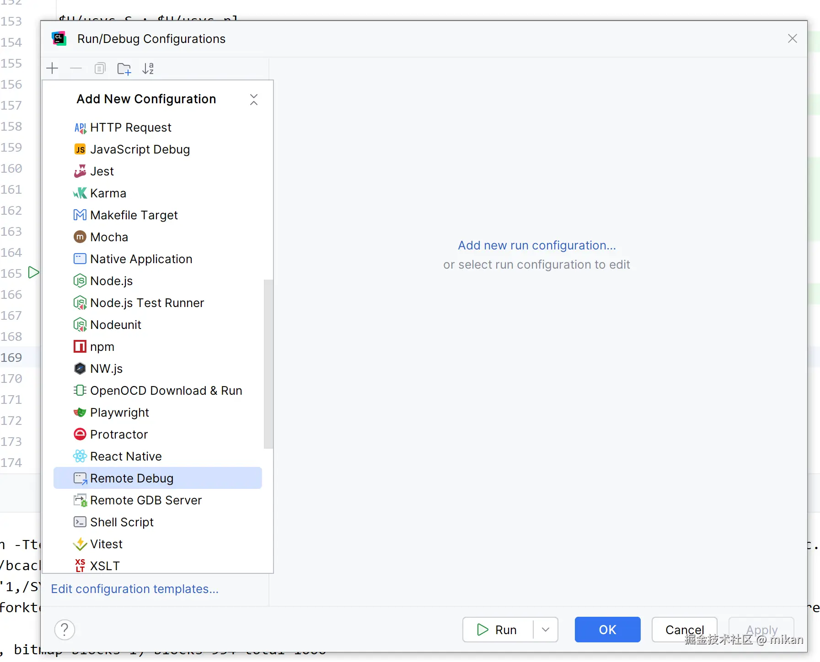Click the Jest icon
Screen dimensions: 820x662
point(80,171)
